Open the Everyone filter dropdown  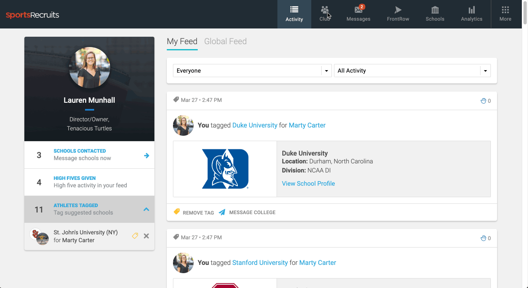pos(252,71)
